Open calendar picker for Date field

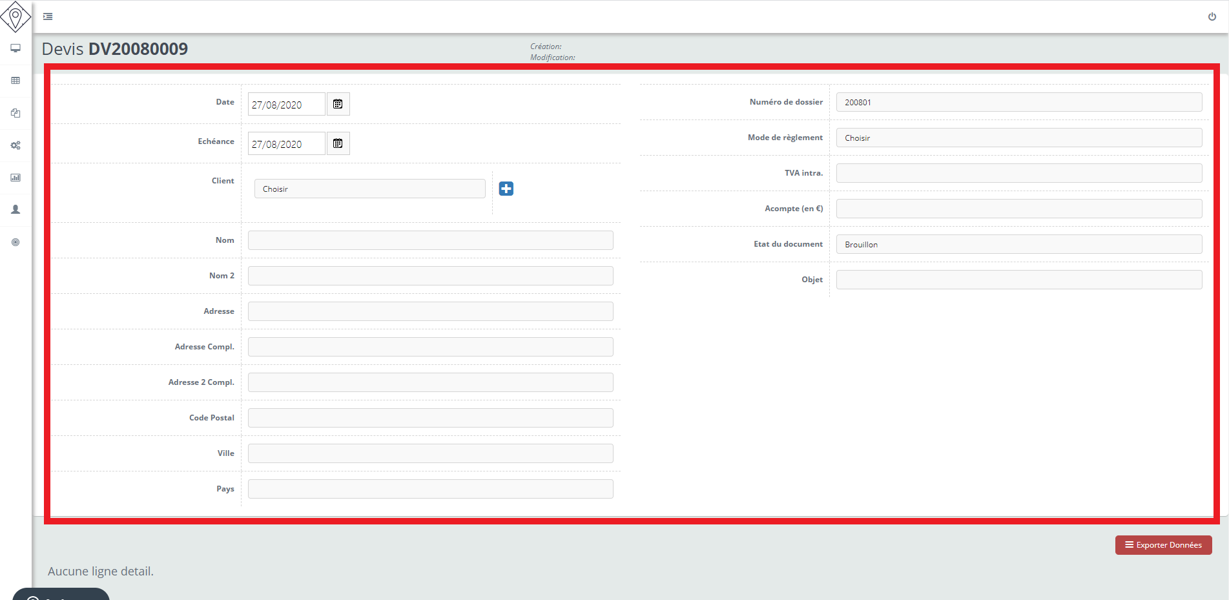(338, 104)
